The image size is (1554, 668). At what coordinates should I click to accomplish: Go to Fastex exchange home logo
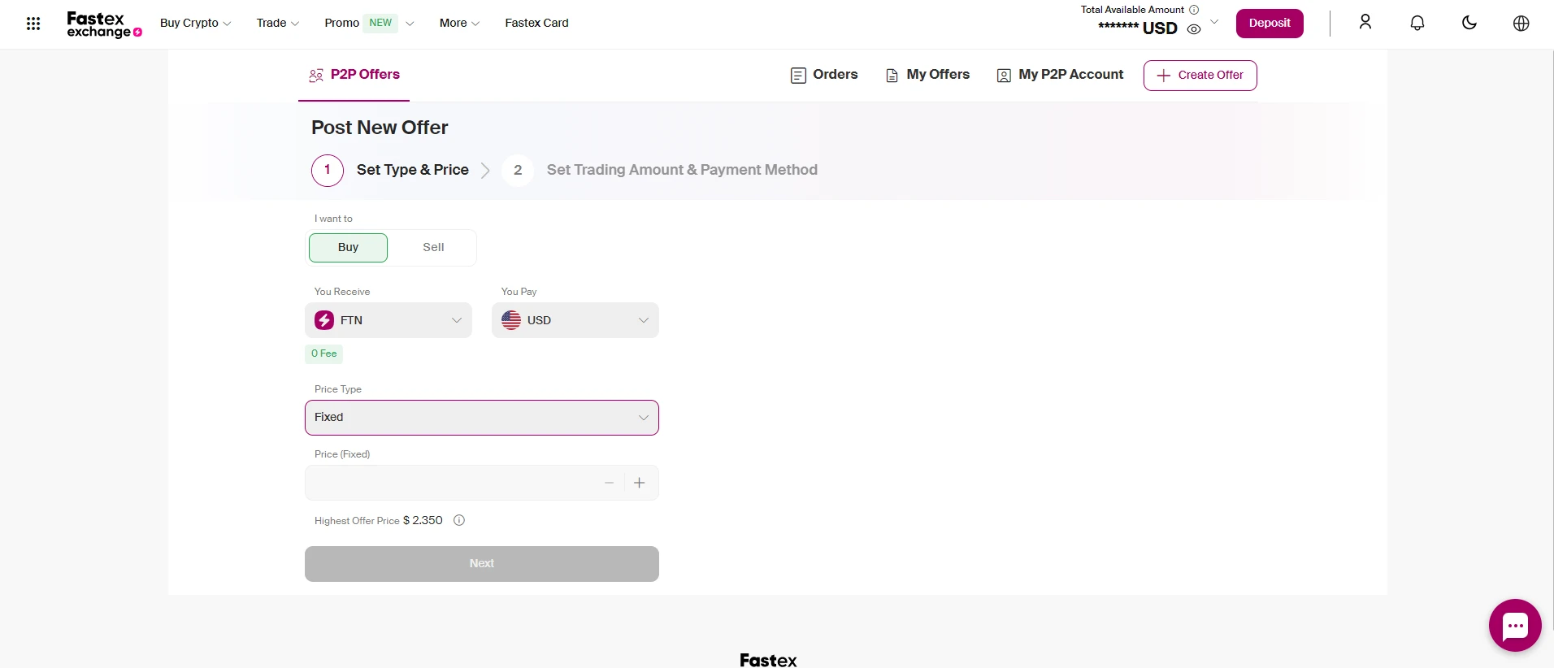click(x=104, y=24)
